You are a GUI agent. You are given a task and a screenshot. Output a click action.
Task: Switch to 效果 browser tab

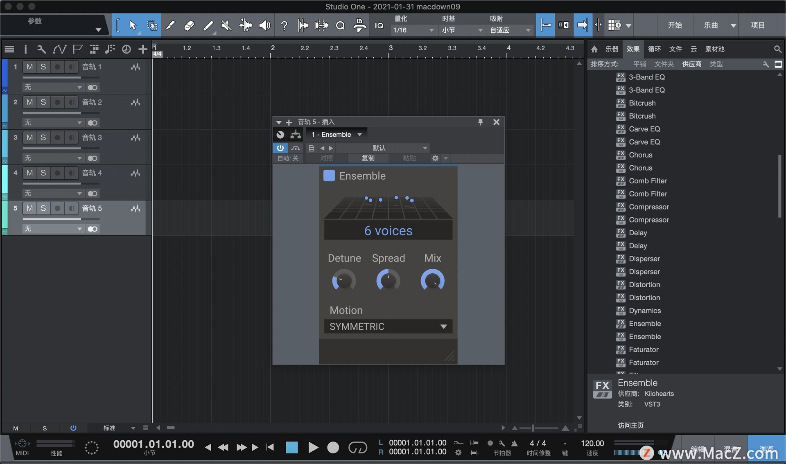[633, 49]
